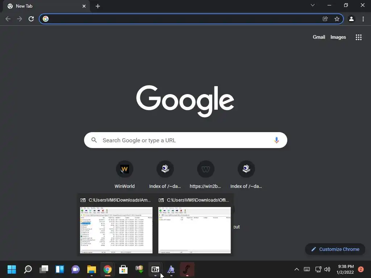The image size is (371, 278).
Task: Select the New Tab tab
Action: coord(46,6)
